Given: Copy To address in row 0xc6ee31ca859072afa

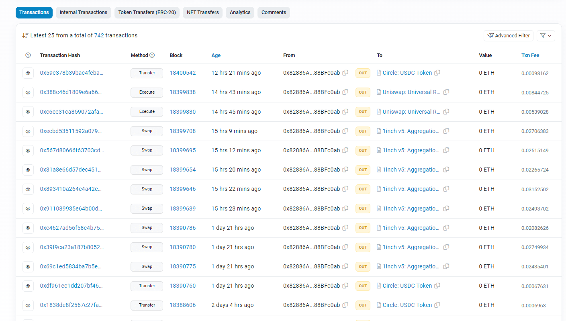Looking at the screenshot, I should (446, 112).
